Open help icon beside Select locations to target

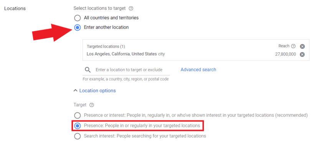tap(131, 8)
